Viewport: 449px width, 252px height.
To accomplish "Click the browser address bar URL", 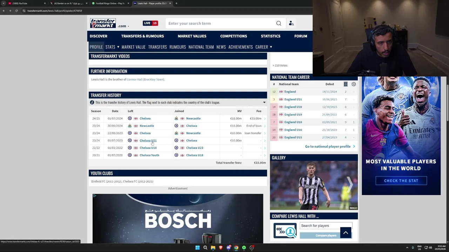I will 55,11.
